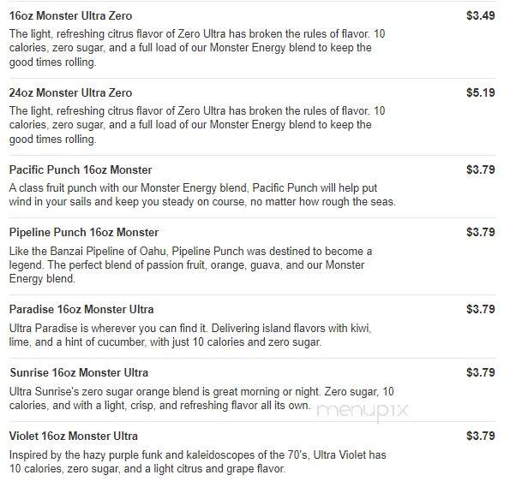
Task: Click the menupix watermark logo
Action: click(x=363, y=411)
